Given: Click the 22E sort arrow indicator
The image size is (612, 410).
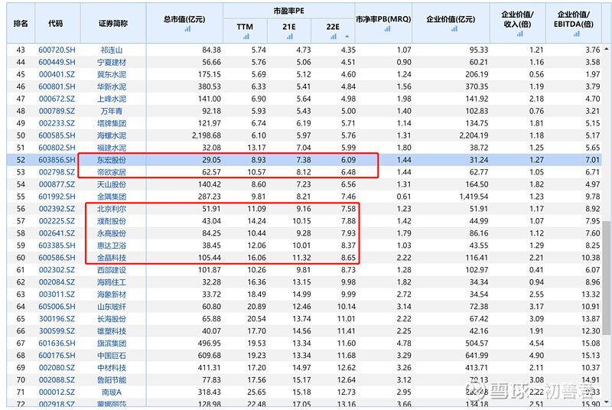Looking at the screenshot, I should (347, 37).
